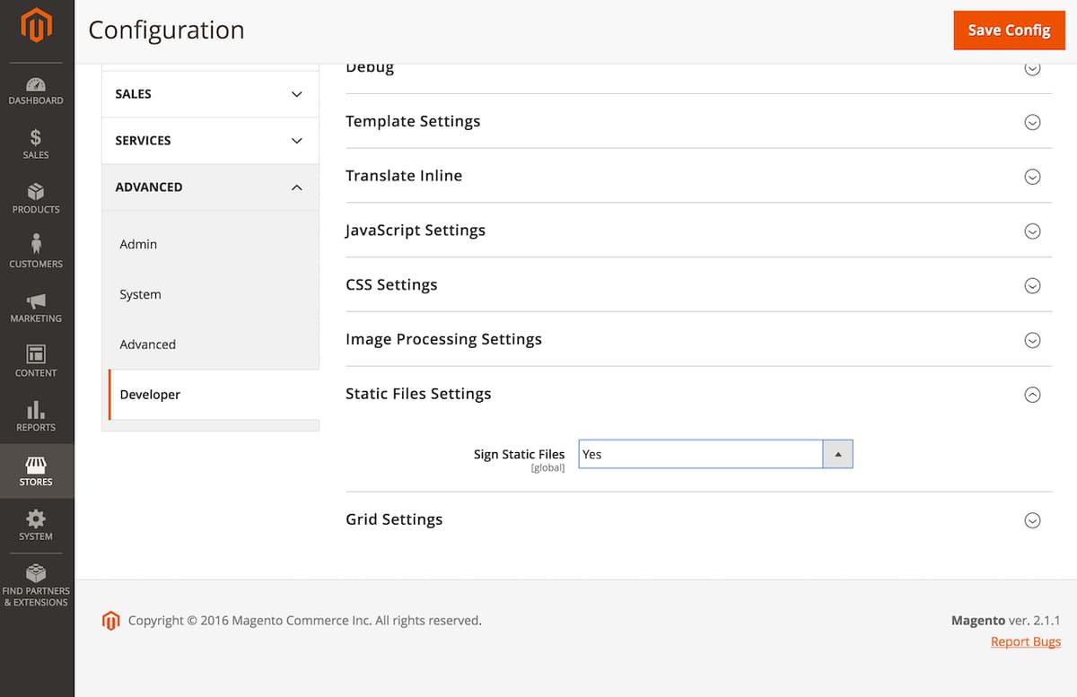Expand the SALES configuration group
Screen dimensions: 1077x697
click(209, 93)
